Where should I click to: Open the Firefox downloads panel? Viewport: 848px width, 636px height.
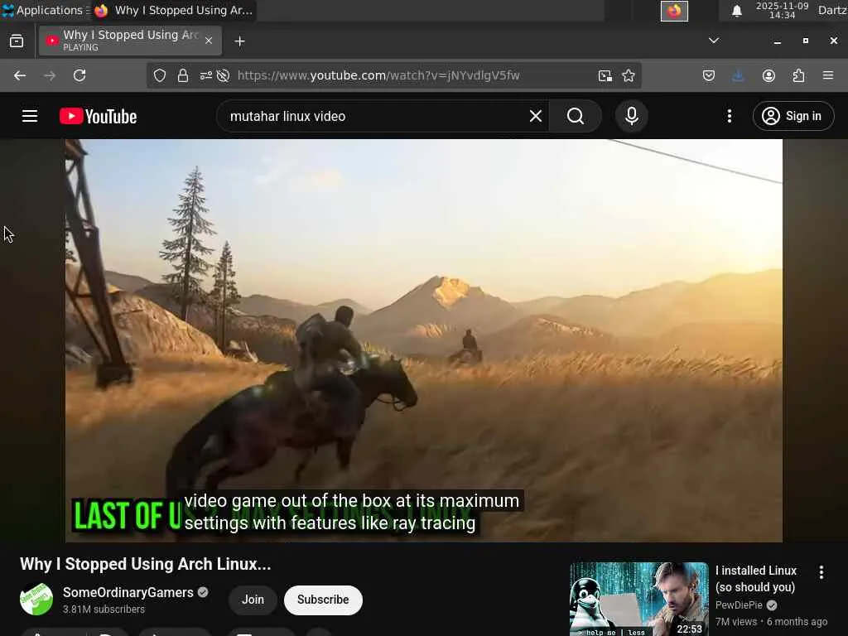tap(738, 75)
